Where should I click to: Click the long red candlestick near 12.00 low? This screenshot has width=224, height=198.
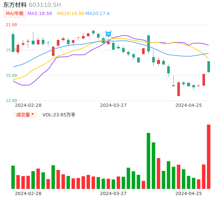point(179,89)
